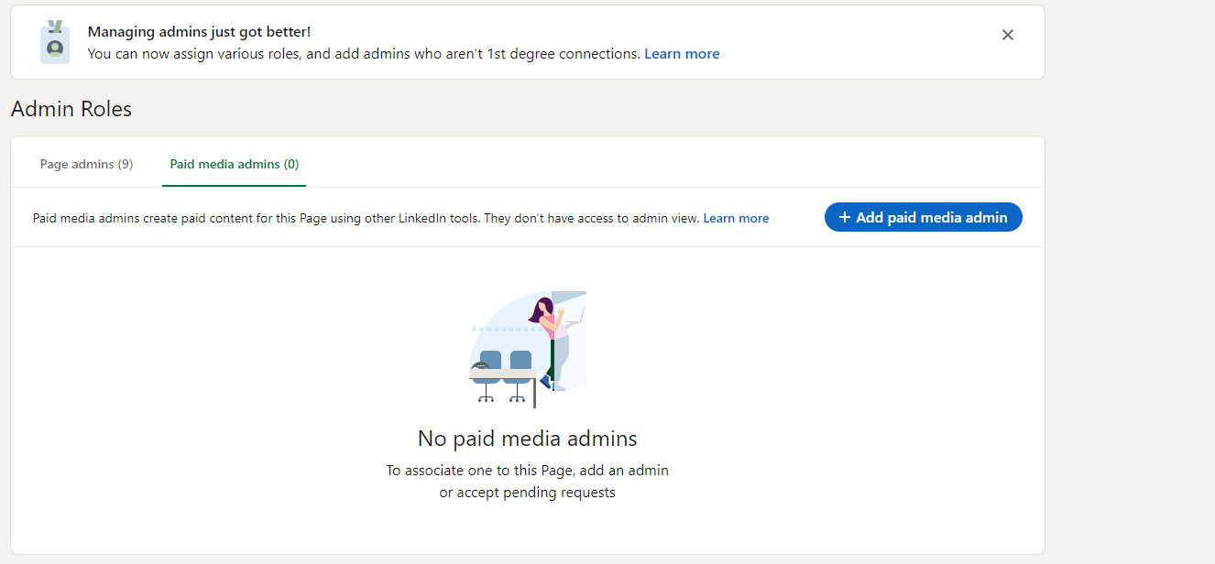This screenshot has width=1215, height=564.
Task: Click the Admin Roles heading
Action: (x=71, y=109)
